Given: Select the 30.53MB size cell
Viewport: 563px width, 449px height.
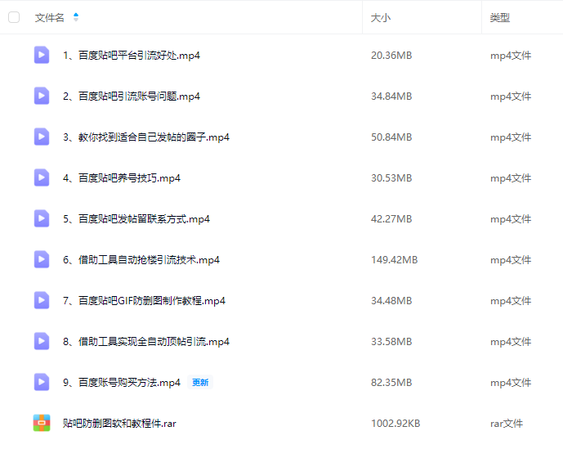Looking at the screenshot, I should (x=391, y=178).
